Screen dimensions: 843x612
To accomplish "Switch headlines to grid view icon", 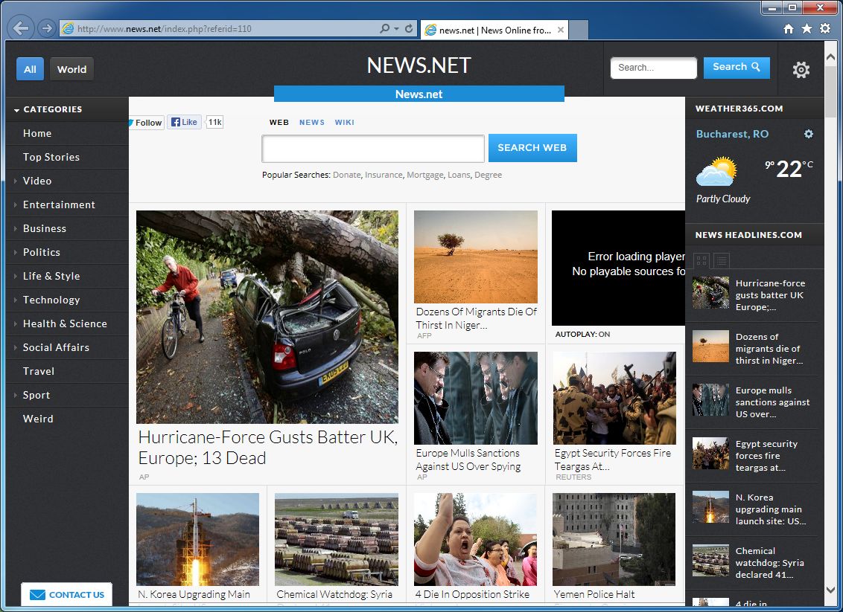I will click(701, 261).
